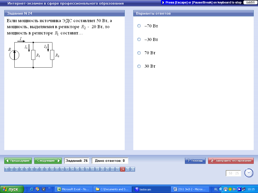Jump to question 17
This screenshot has height=193, width=258.
pyautogui.click(x=87, y=169)
